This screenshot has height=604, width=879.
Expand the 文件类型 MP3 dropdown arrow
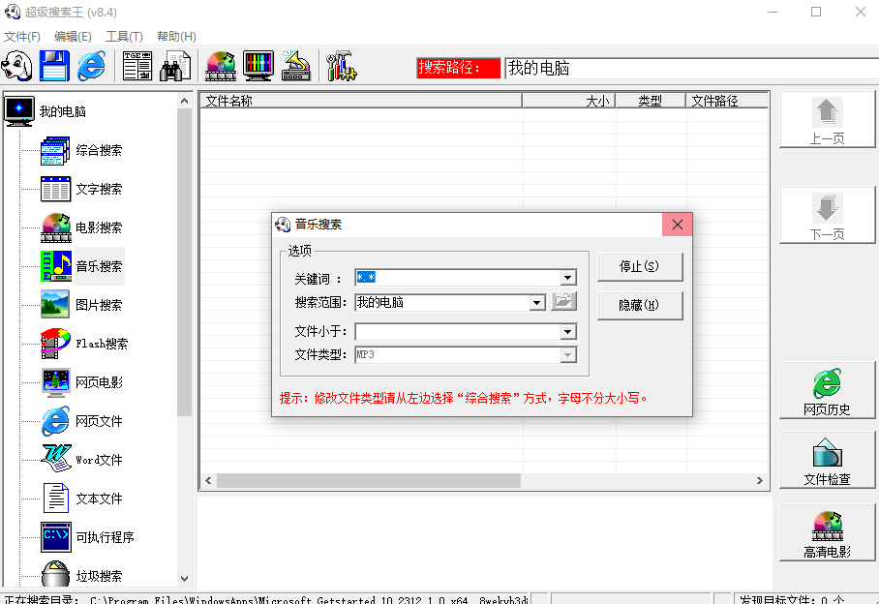click(x=568, y=354)
